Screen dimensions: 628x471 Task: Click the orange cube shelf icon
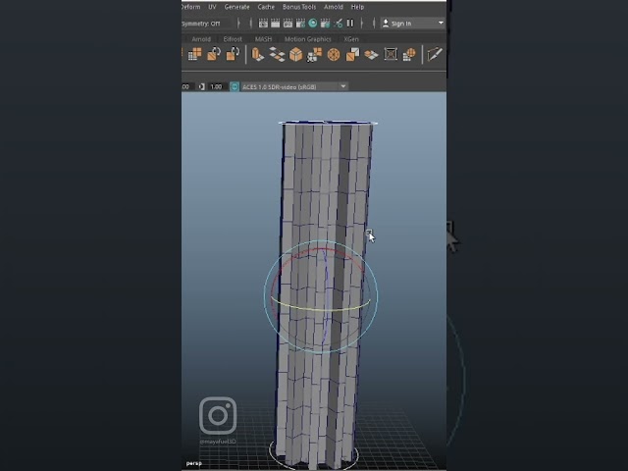295,54
